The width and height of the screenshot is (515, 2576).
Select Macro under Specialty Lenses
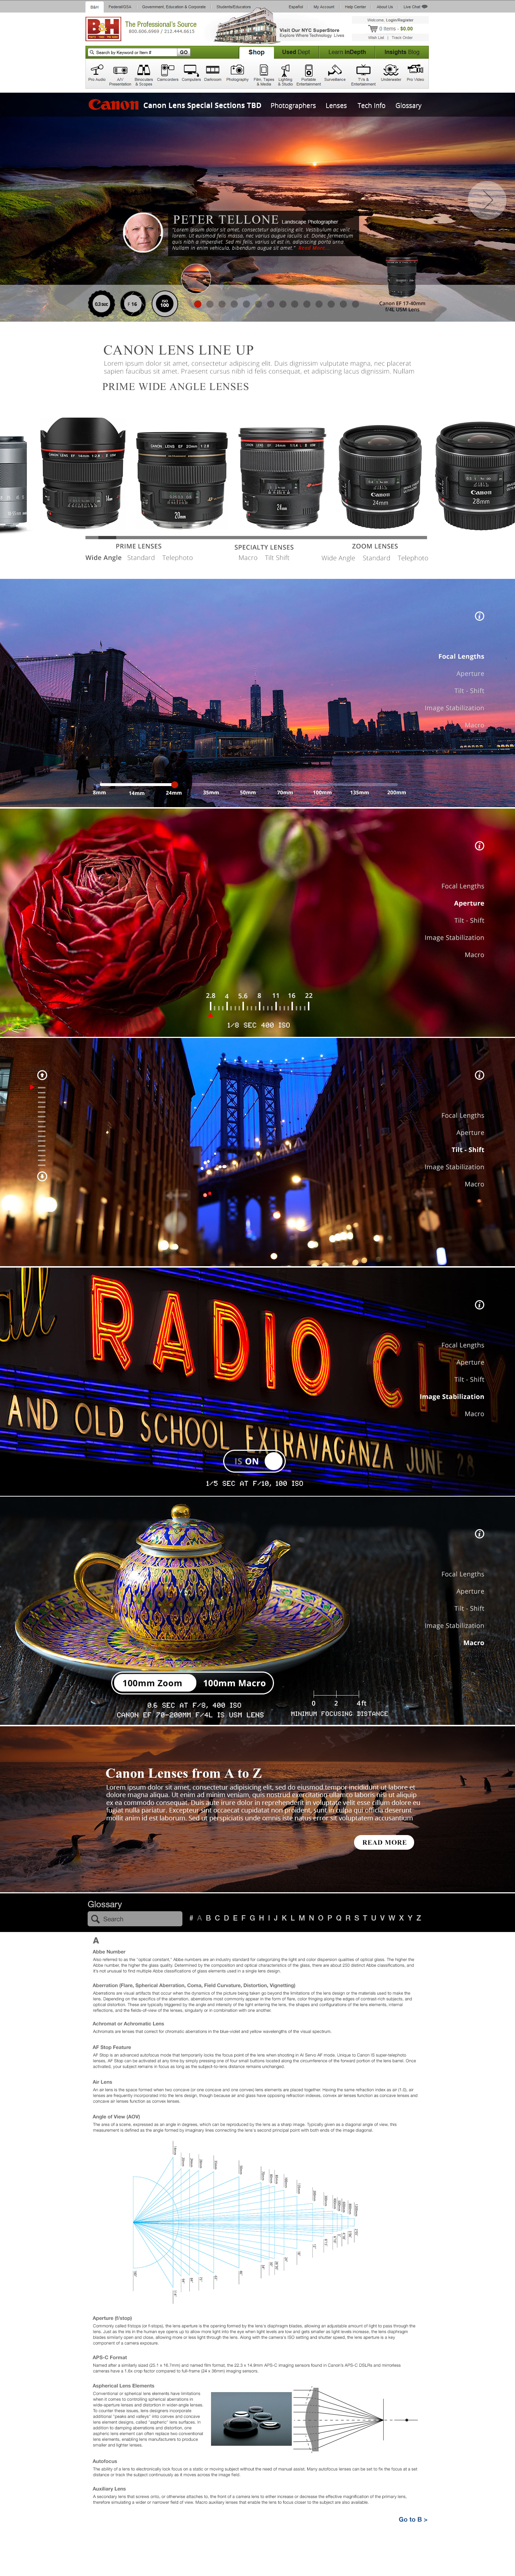pyautogui.click(x=248, y=558)
